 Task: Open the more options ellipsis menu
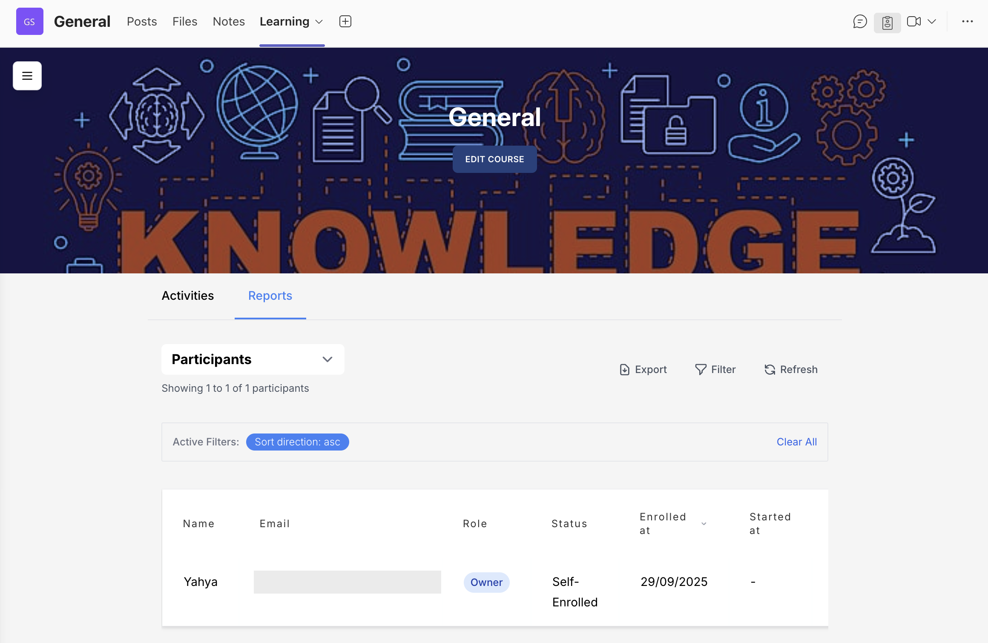pyautogui.click(x=967, y=21)
